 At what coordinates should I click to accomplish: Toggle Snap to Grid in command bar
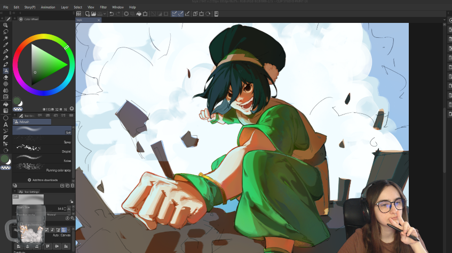[x=187, y=14]
